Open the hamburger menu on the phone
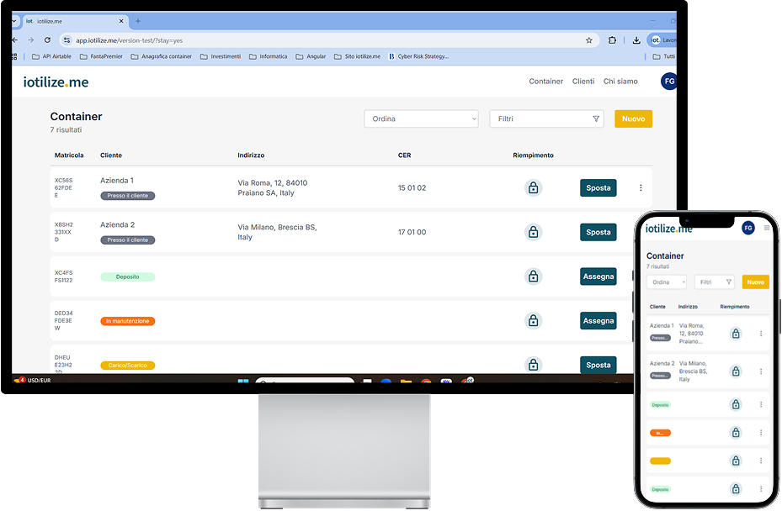Viewport: 782px width, 516px height. pyautogui.click(x=767, y=228)
